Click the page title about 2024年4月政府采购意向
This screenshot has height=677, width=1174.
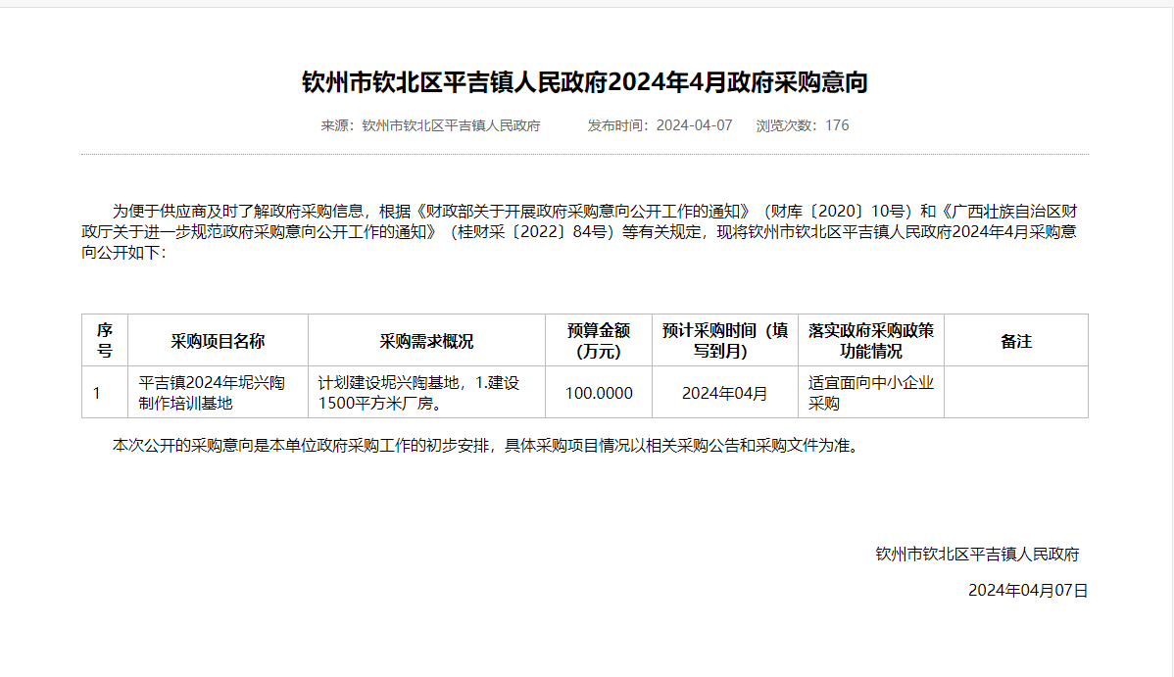coord(585,82)
